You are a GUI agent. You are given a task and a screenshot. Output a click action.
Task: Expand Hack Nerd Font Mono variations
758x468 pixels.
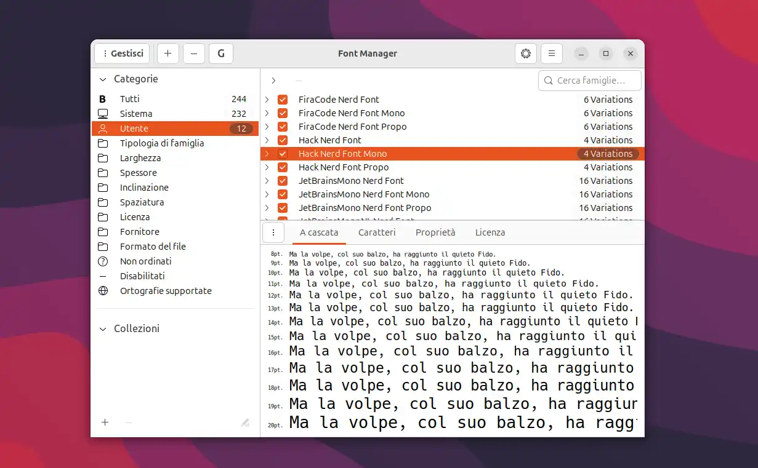pyautogui.click(x=266, y=153)
